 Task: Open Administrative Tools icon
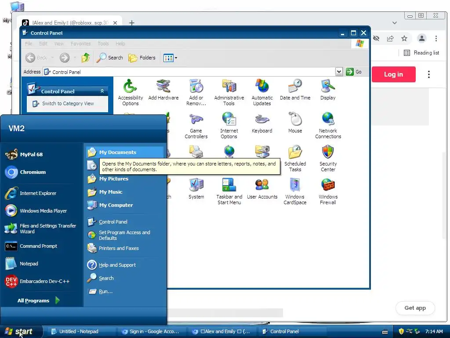click(x=229, y=92)
